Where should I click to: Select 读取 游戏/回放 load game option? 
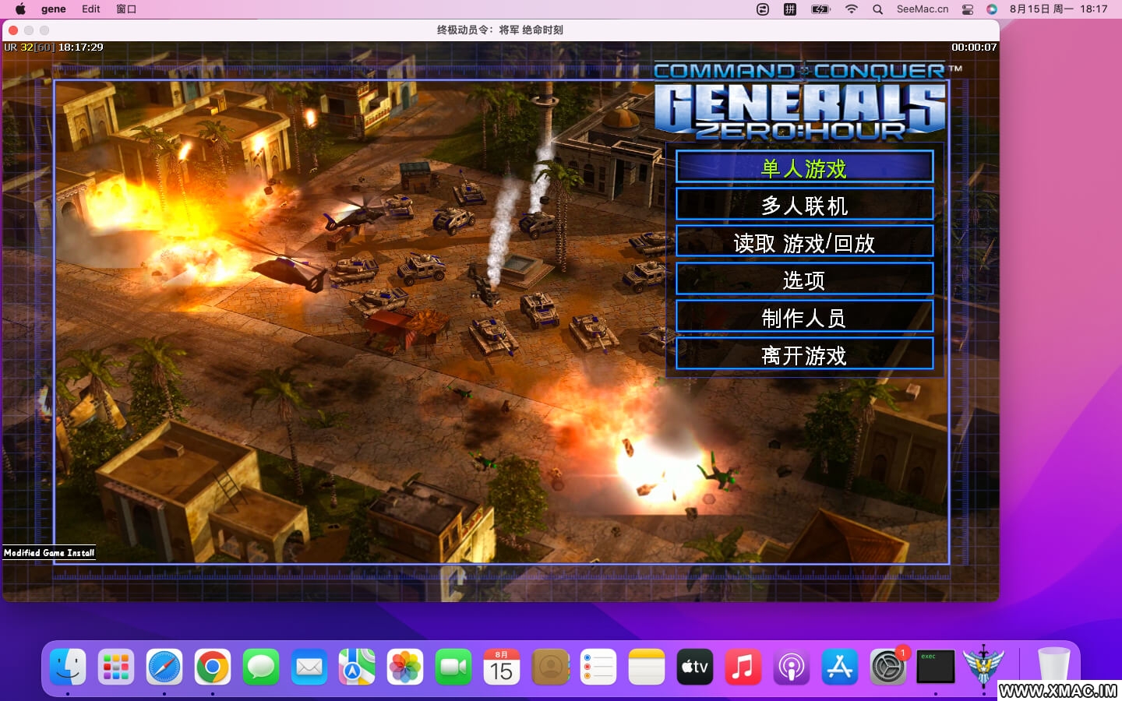[x=804, y=241]
